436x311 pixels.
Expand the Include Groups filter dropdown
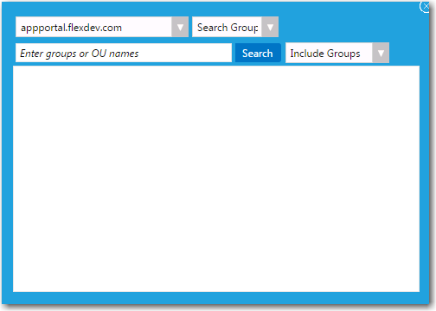click(337, 53)
